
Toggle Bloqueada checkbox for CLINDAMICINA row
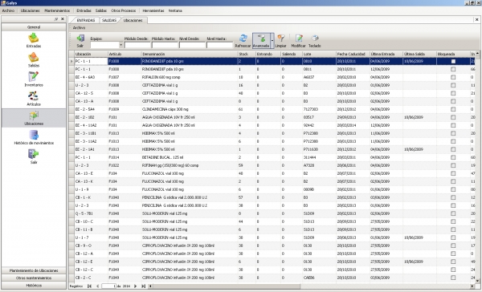click(x=453, y=109)
